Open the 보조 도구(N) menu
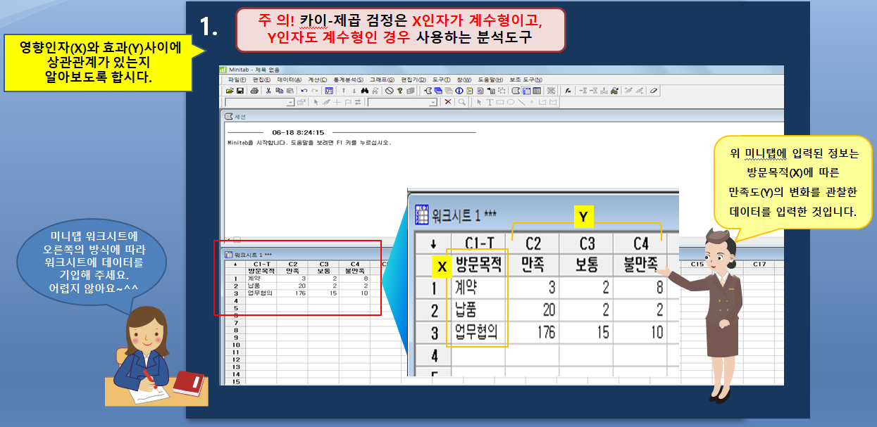This screenshot has width=877, height=427. (x=526, y=79)
